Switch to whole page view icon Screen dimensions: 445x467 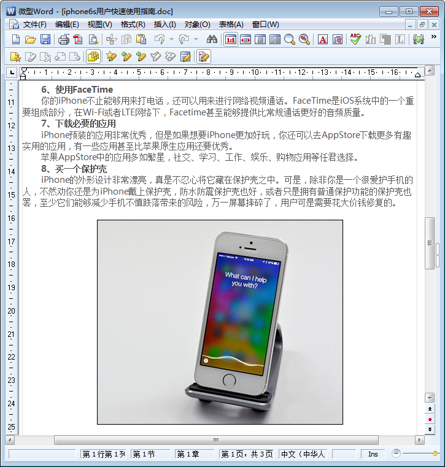tap(260, 39)
